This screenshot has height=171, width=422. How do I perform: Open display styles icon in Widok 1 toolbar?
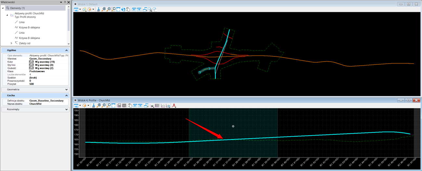84,9
